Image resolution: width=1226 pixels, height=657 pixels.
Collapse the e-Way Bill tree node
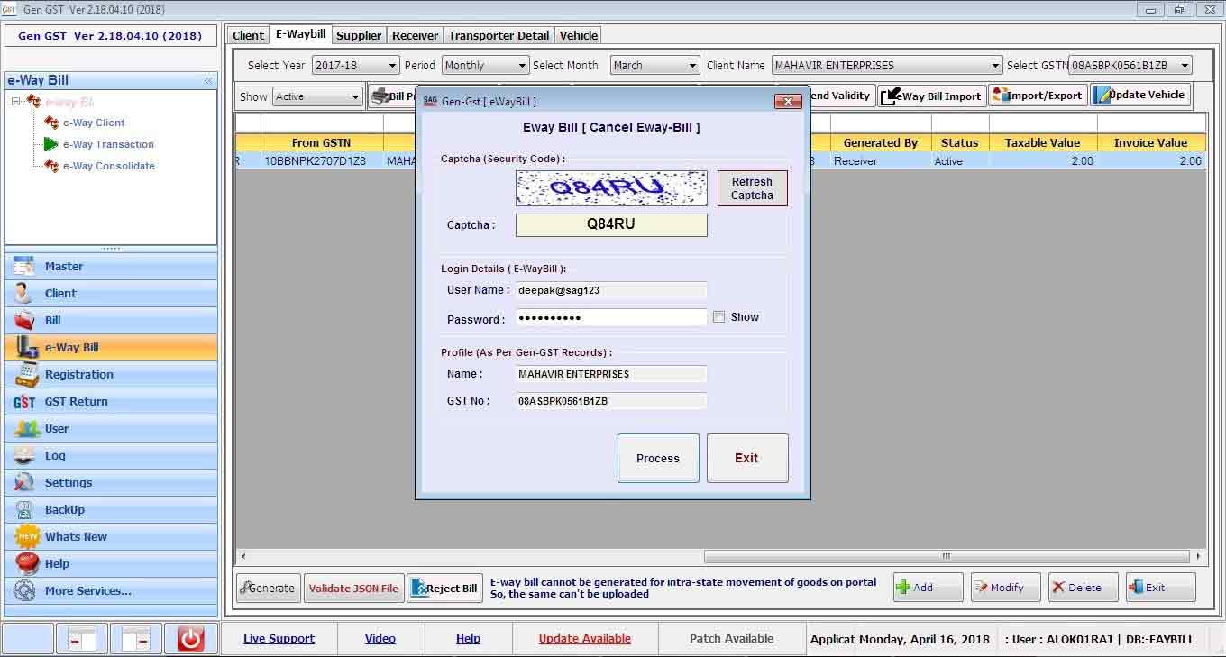pyautogui.click(x=16, y=102)
